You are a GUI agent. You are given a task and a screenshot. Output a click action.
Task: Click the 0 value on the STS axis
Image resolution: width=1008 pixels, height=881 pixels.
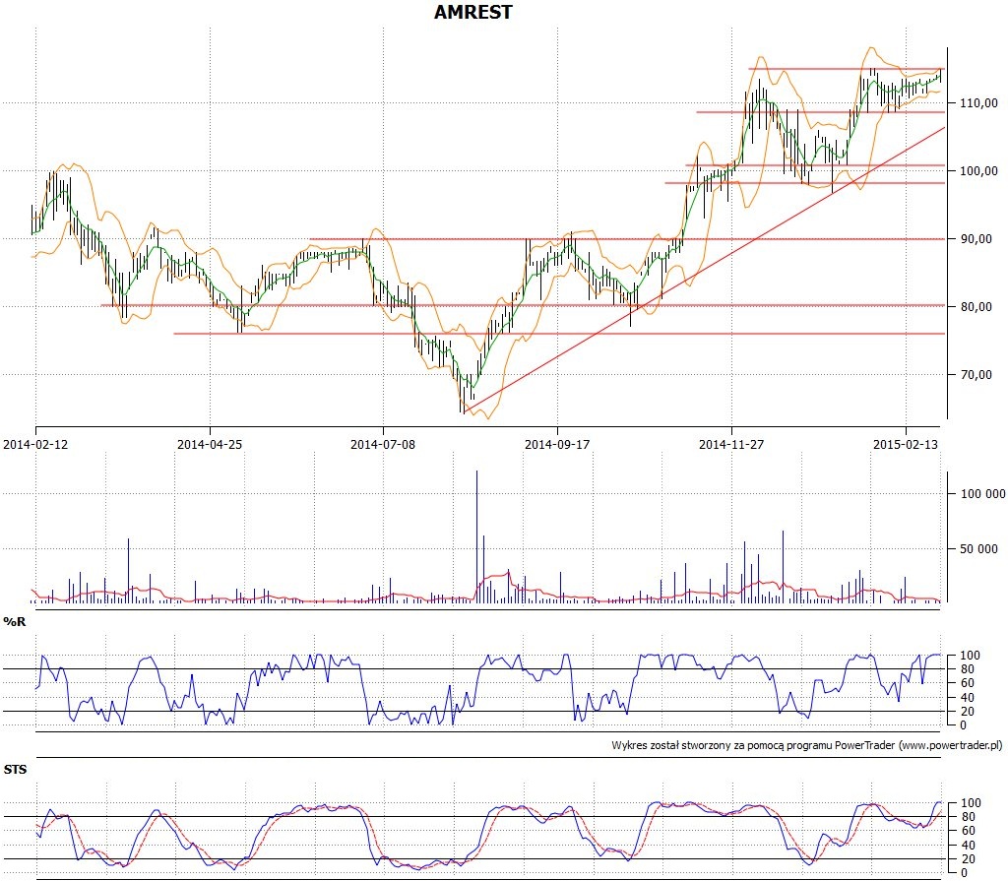coord(963,873)
